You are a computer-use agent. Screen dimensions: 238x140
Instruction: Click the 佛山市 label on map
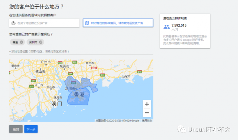point(40,71)
